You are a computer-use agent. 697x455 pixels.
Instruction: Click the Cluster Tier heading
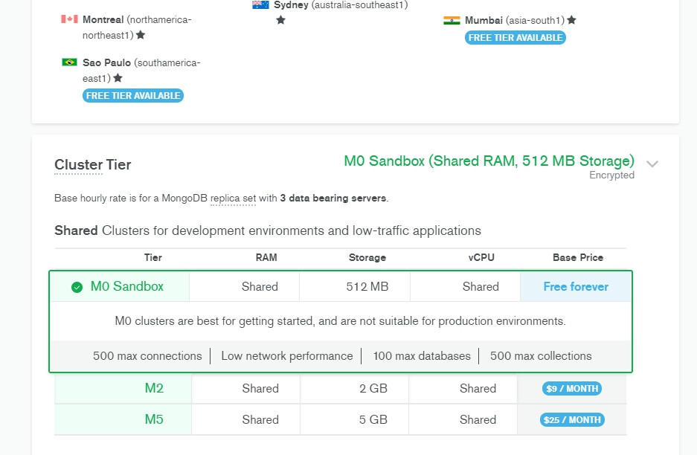pyautogui.click(x=92, y=164)
